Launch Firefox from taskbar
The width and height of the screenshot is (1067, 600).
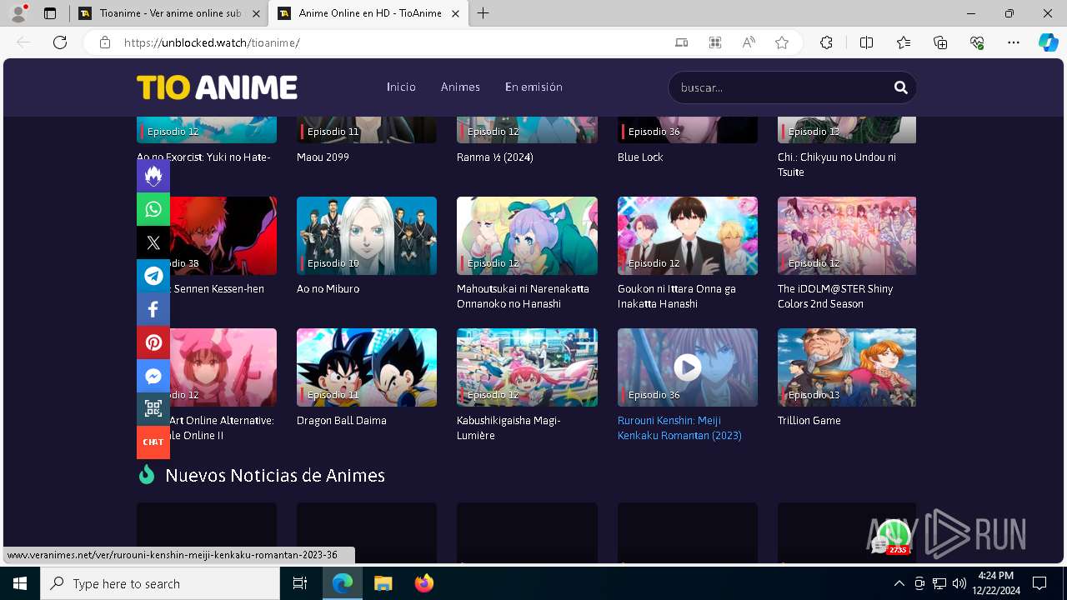(424, 583)
